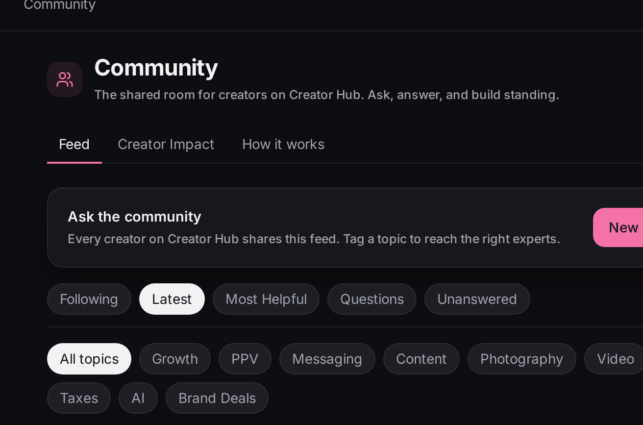Screen dimensions: 643x425
Task: Select the All topics chip
Action: click(x=89, y=359)
